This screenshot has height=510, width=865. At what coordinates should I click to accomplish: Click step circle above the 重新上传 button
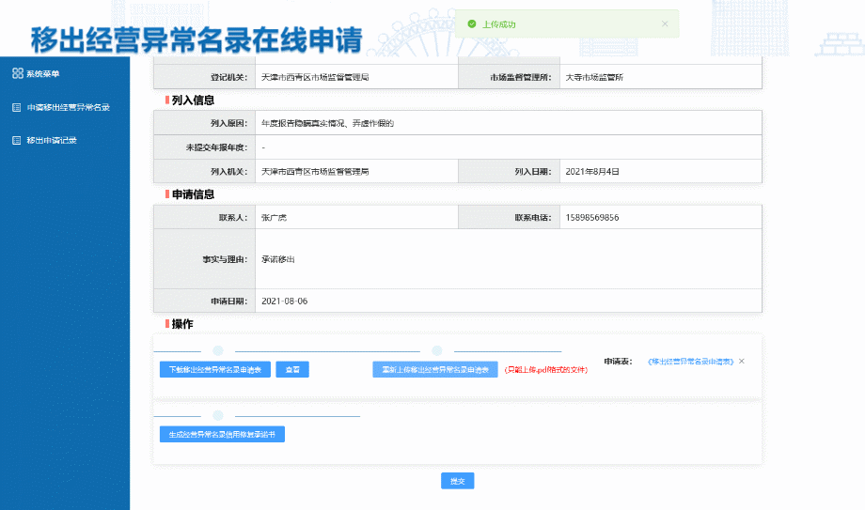coord(437,350)
